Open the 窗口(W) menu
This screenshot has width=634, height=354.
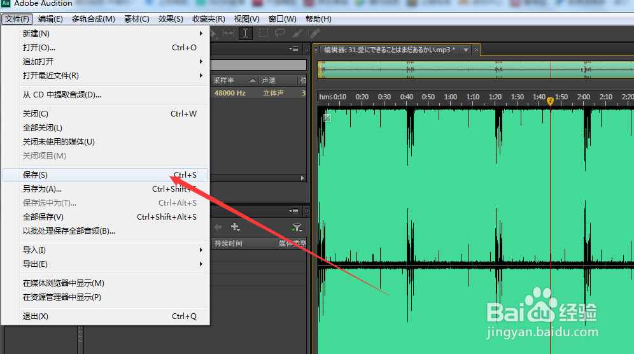click(282, 19)
